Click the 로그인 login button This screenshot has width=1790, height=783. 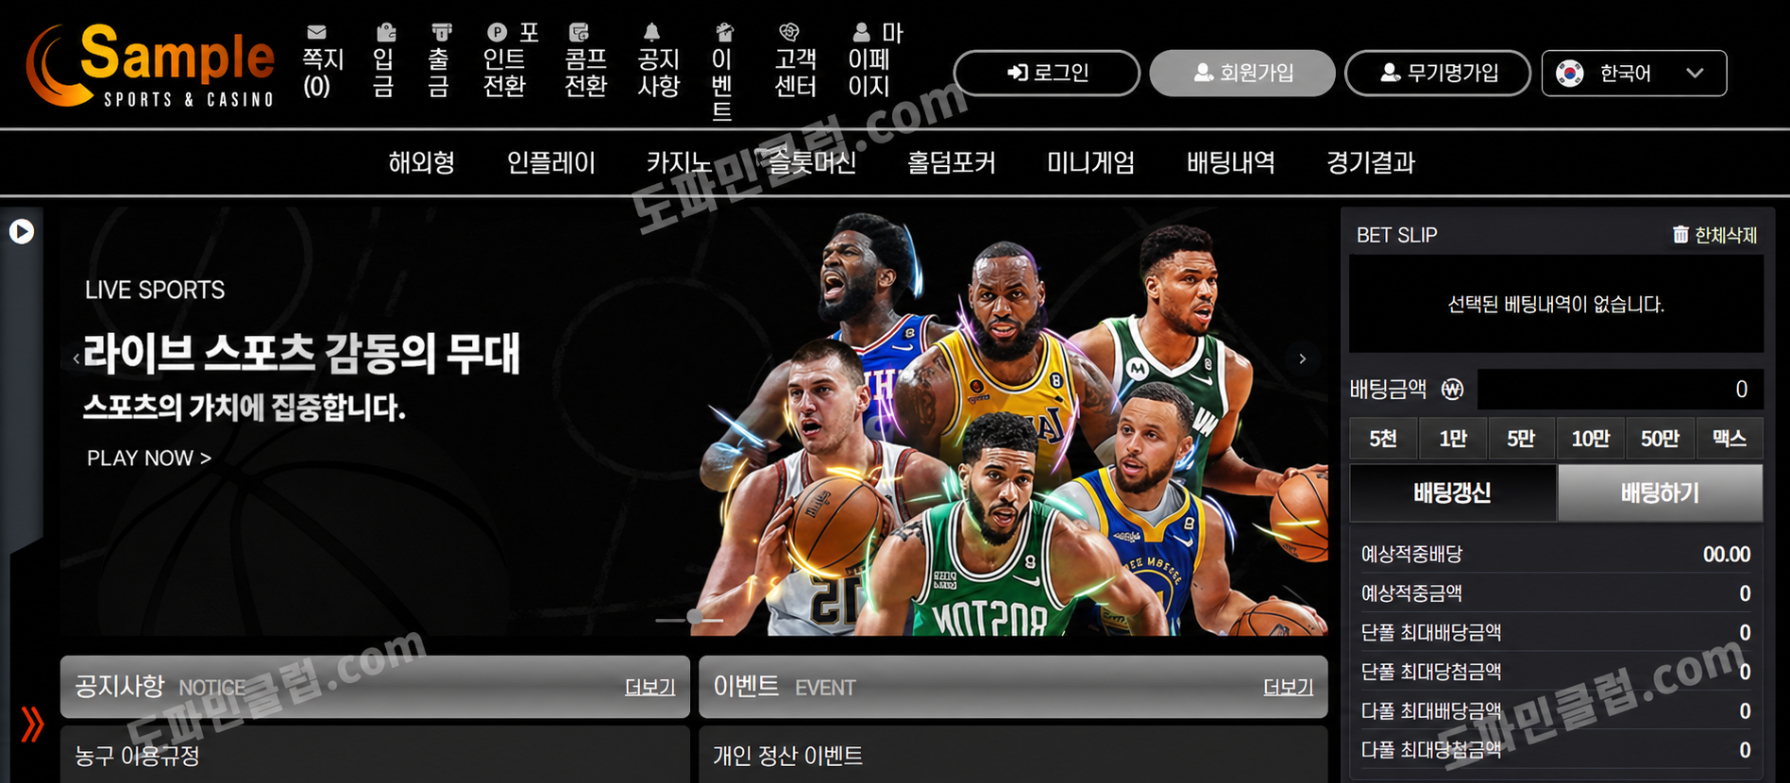point(1046,74)
